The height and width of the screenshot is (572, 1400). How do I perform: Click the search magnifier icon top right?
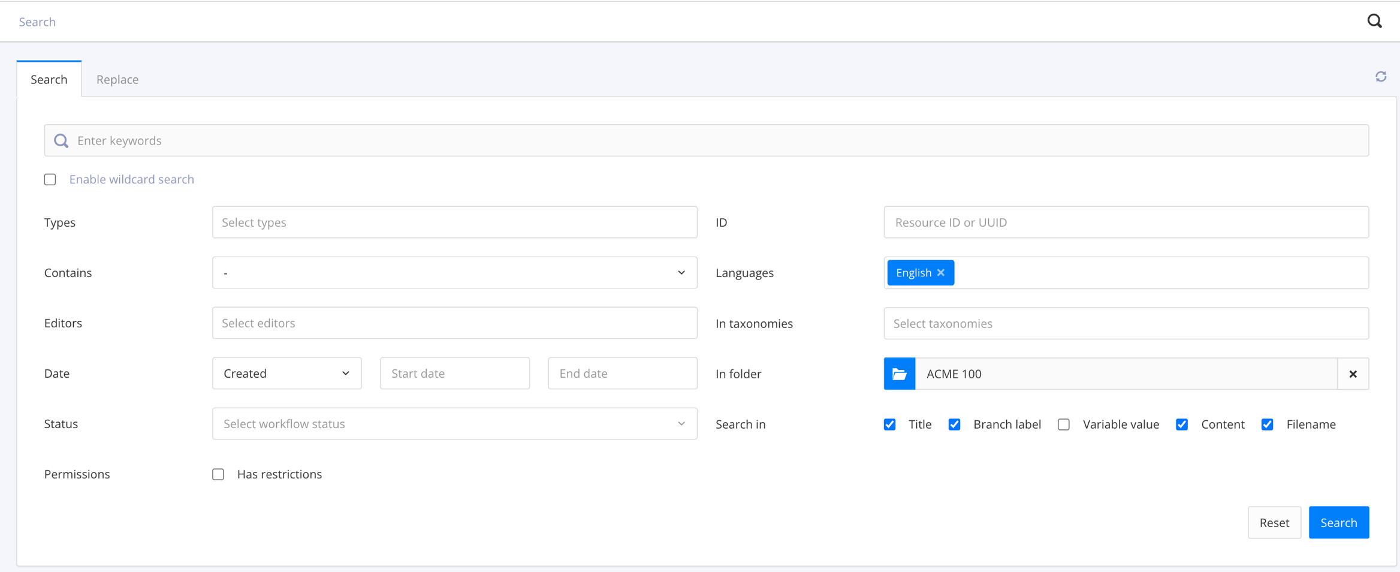click(x=1375, y=21)
